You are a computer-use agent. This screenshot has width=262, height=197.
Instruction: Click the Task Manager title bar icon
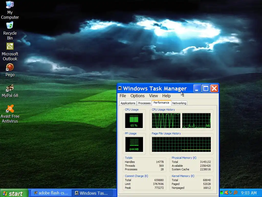pos(120,88)
